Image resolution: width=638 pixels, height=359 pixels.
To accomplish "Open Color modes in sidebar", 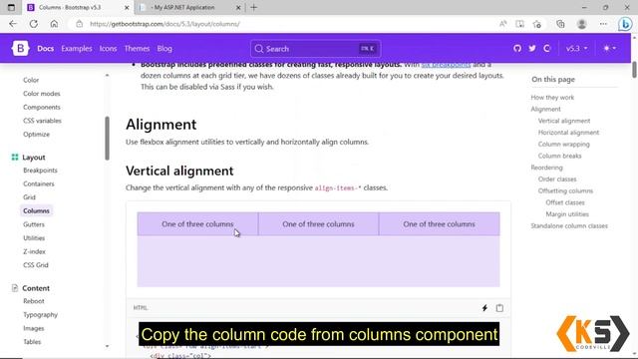I will pos(42,94).
